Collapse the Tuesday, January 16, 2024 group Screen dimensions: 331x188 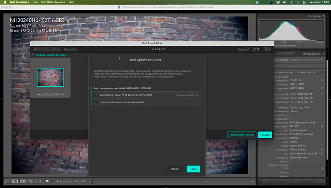(33, 55)
